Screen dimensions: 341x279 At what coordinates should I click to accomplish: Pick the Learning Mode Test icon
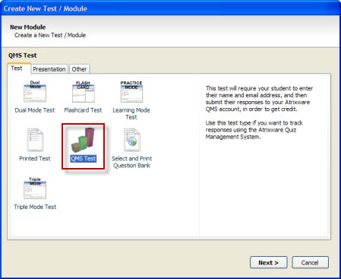pyautogui.click(x=131, y=92)
